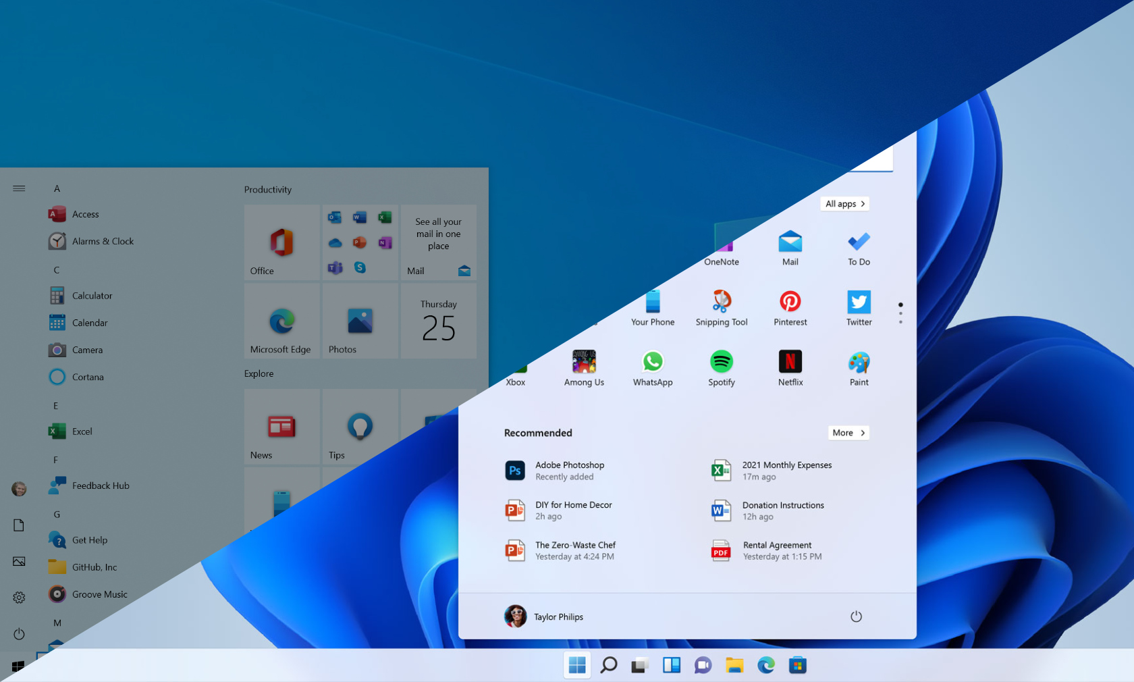Open the Paint app icon

859,363
